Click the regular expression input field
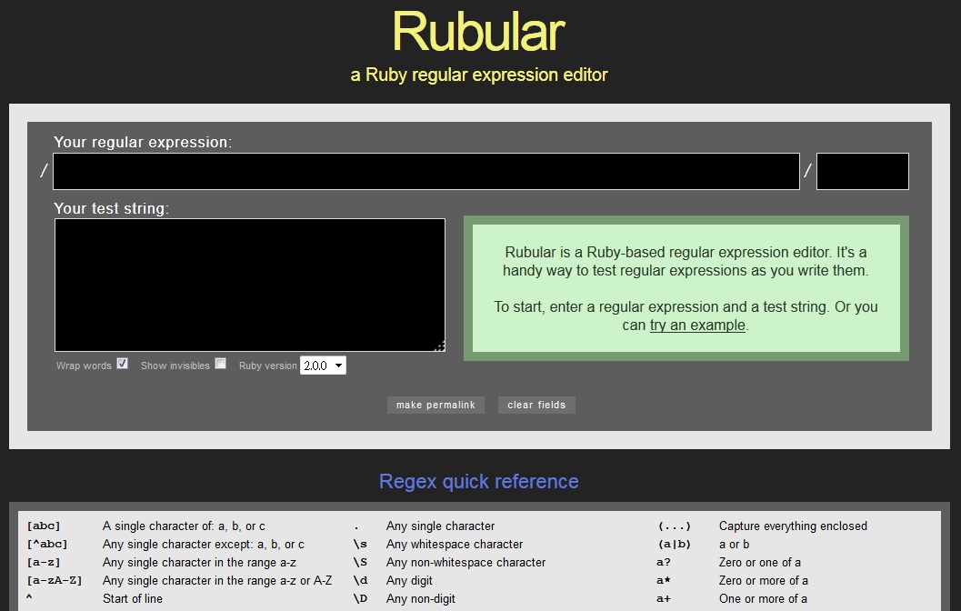This screenshot has height=611, width=961. coord(426,171)
